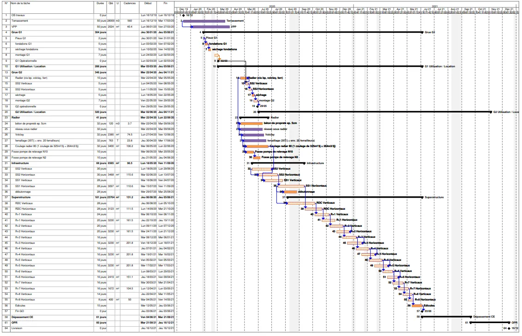Click the black OPR summary bar

click(x=490, y=322)
